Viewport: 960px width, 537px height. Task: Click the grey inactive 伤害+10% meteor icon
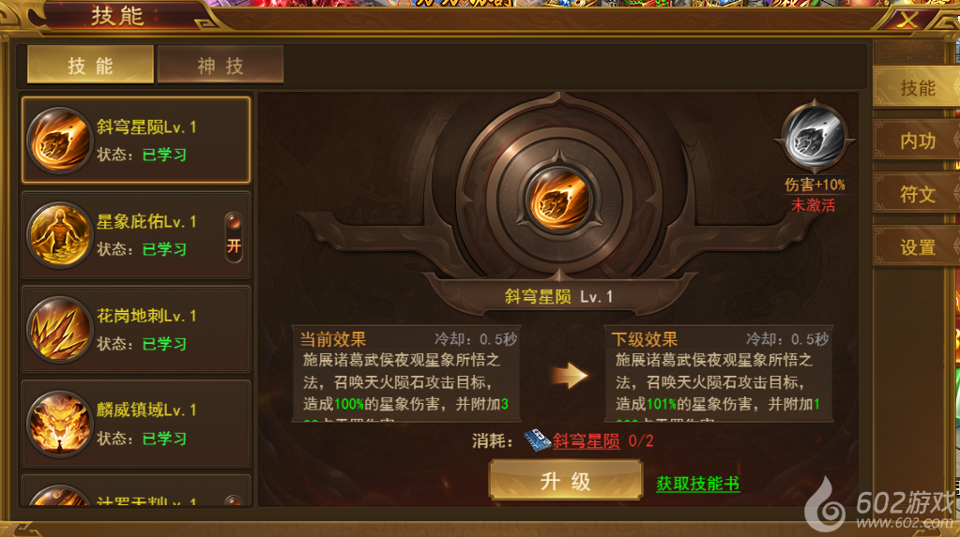pos(815,138)
